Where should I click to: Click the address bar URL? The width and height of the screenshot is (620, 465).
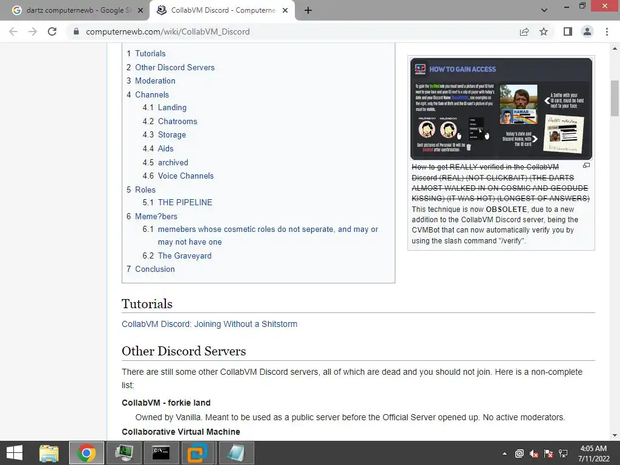168,31
